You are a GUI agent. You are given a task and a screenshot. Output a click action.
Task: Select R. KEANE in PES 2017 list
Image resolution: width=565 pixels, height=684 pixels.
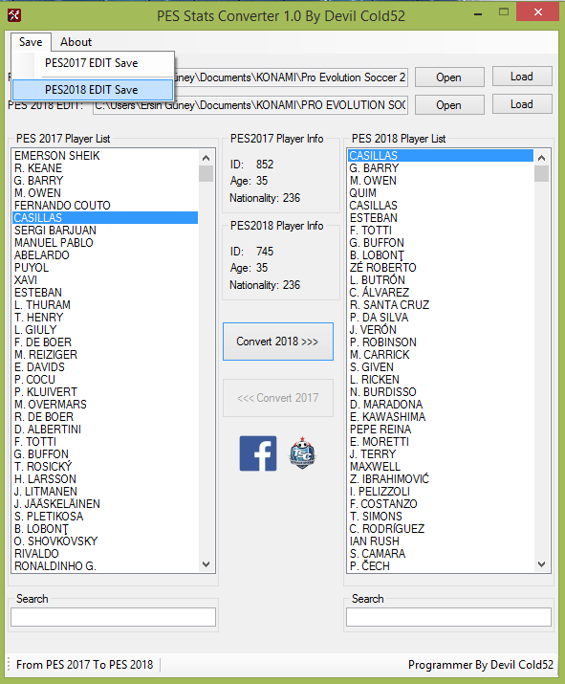coord(105,168)
